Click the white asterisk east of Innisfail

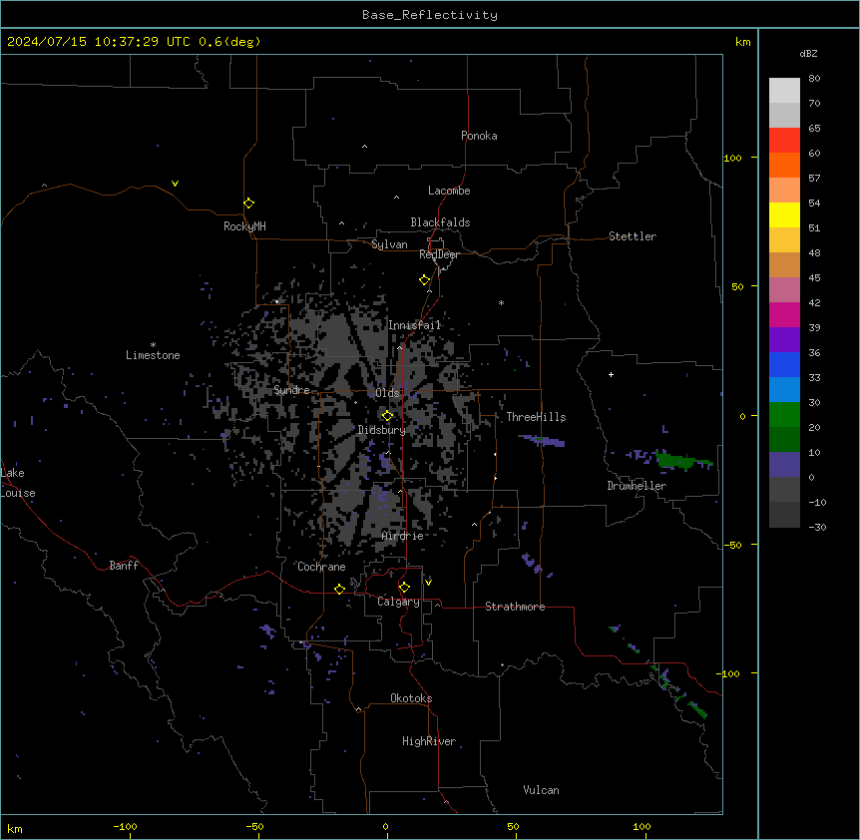(x=501, y=302)
